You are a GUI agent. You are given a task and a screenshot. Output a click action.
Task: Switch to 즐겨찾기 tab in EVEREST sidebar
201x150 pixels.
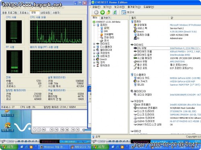106,18
